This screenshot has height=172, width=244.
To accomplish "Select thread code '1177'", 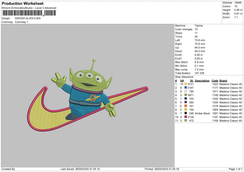I will tap(215, 88).
